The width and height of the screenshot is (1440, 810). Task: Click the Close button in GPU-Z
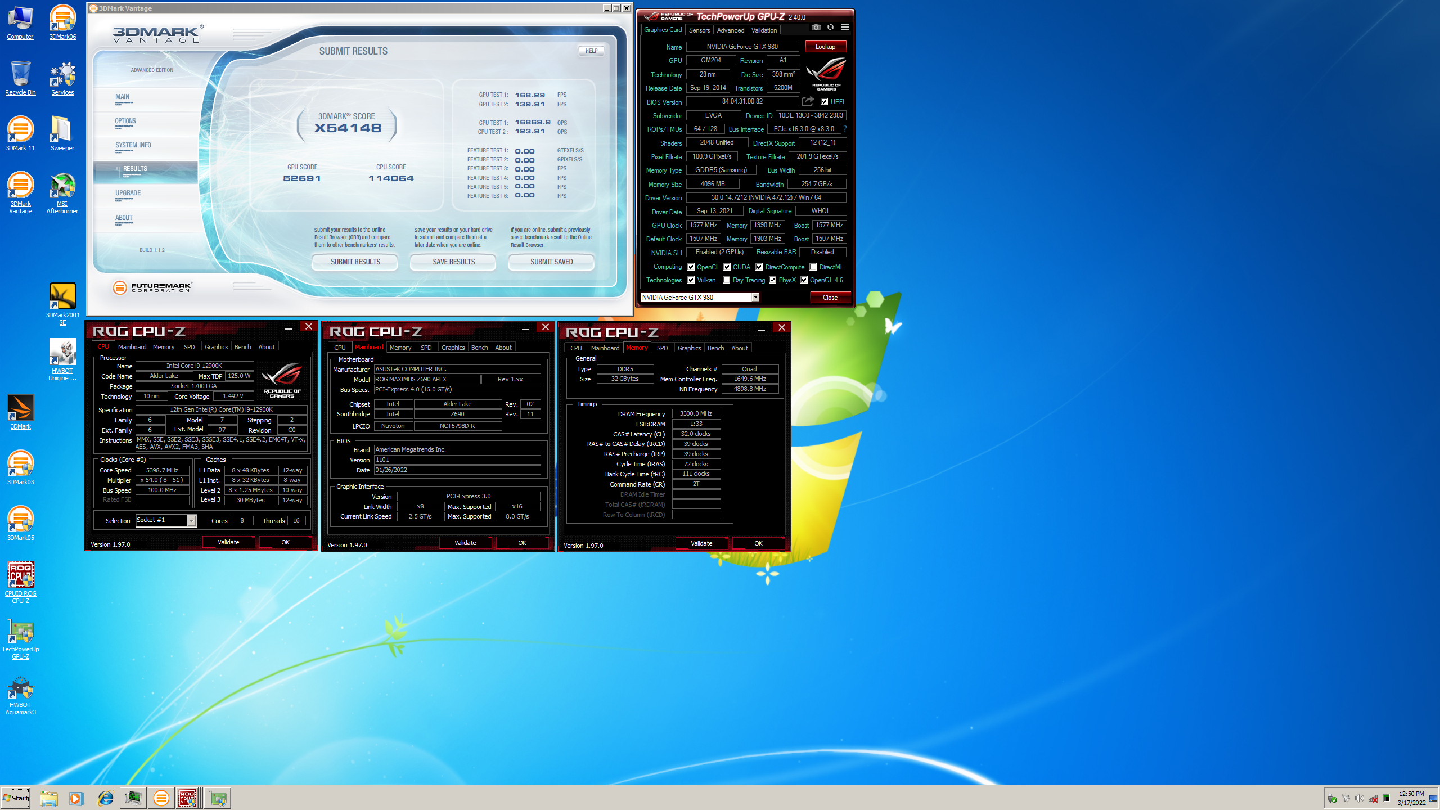(x=830, y=298)
